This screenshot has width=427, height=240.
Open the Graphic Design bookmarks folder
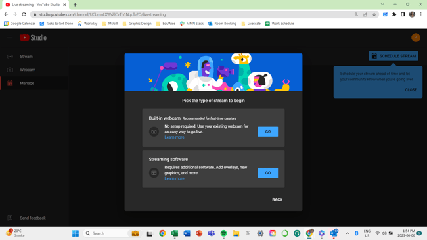[x=137, y=24]
